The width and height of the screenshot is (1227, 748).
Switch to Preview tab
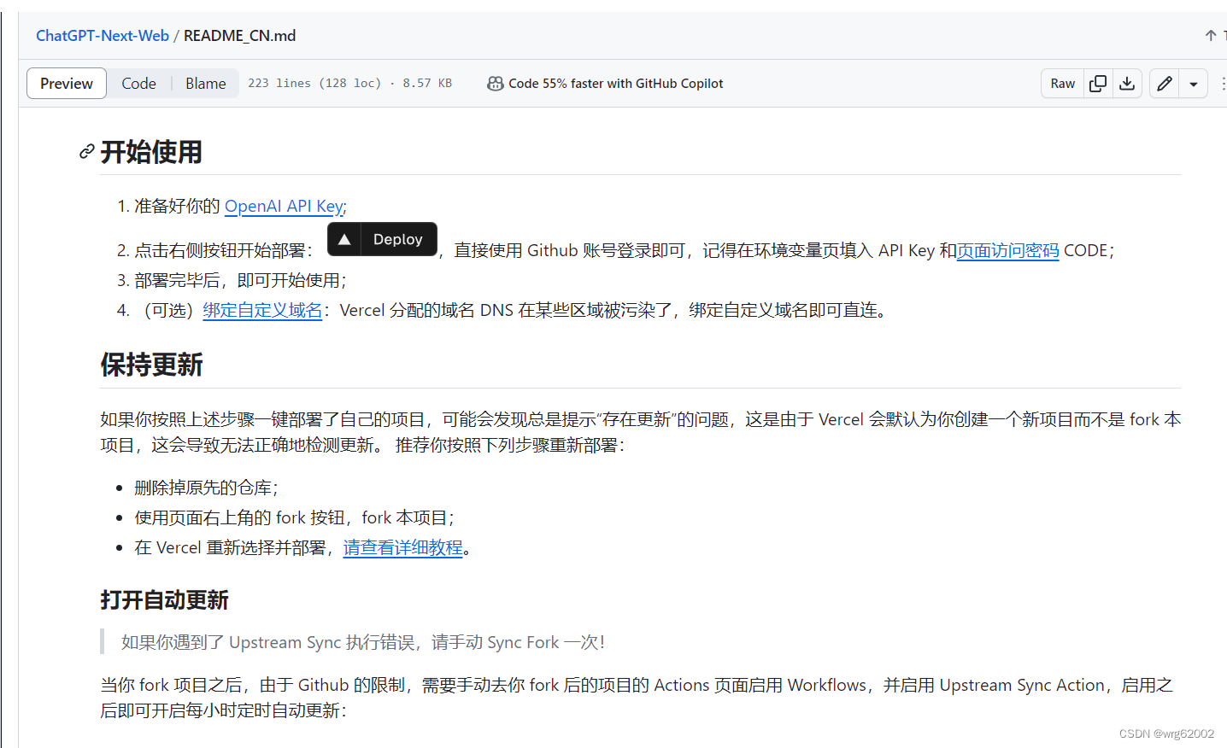pos(67,84)
